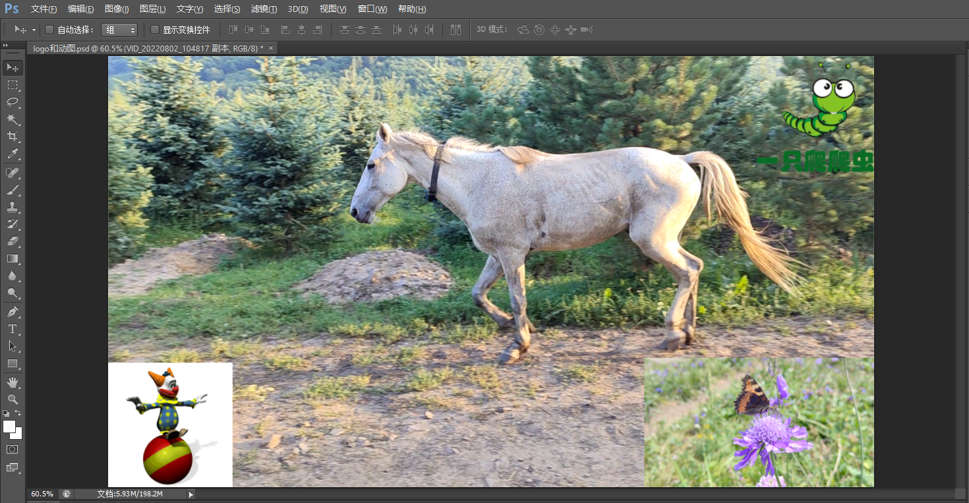The image size is (969, 503).
Task: Select the Brush tool
Action: point(13,190)
